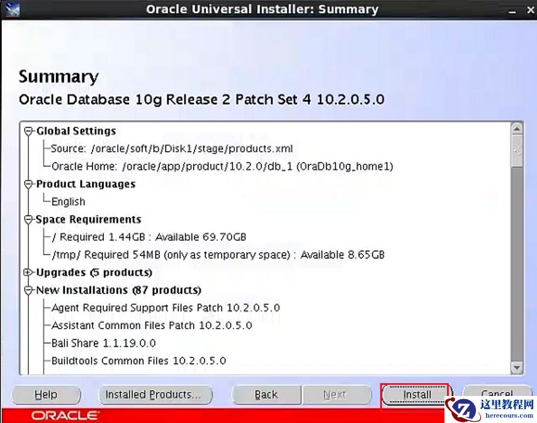Click the scroll up arrow of summary list
Viewport: 537px width, 423px height.
(x=516, y=129)
